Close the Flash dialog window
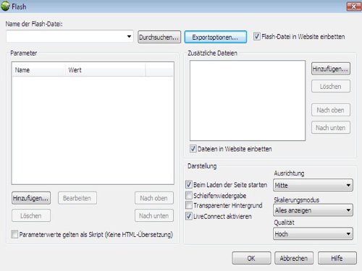This screenshot has width=362, height=271. [353, 7]
